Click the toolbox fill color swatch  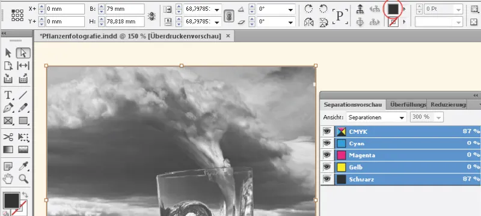click(x=11, y=200)
